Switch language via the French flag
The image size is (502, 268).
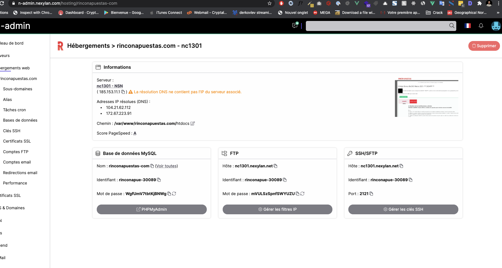467,26
